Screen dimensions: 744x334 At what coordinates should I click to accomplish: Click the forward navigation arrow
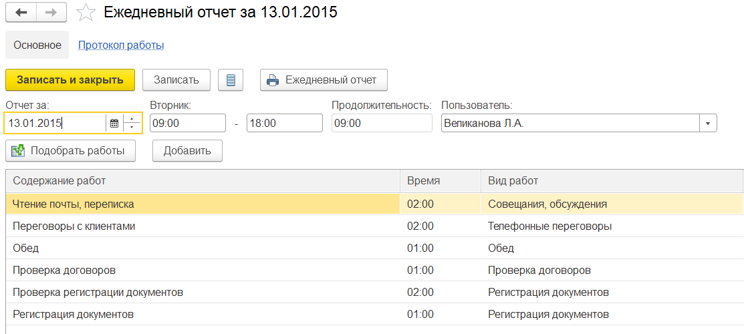point(51,12)
